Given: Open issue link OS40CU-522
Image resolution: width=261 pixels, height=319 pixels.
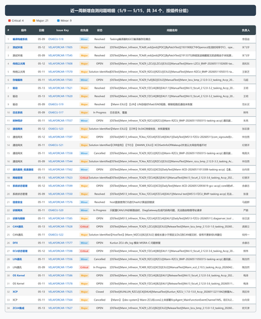Looking at the screenshot, I should [x=56, y=235].
